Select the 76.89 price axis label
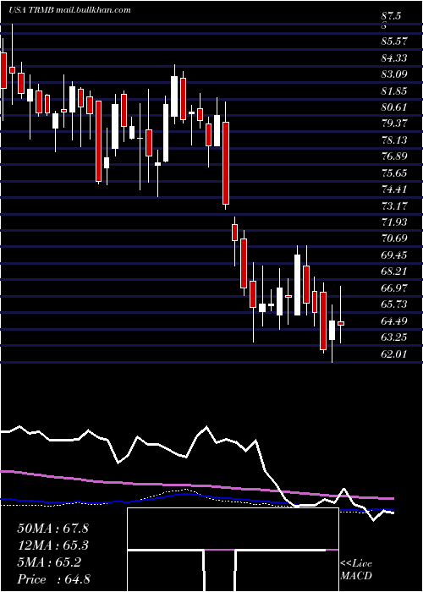This screenshot has height=592, width=423. pyautogui.click(x=394, y=156)
